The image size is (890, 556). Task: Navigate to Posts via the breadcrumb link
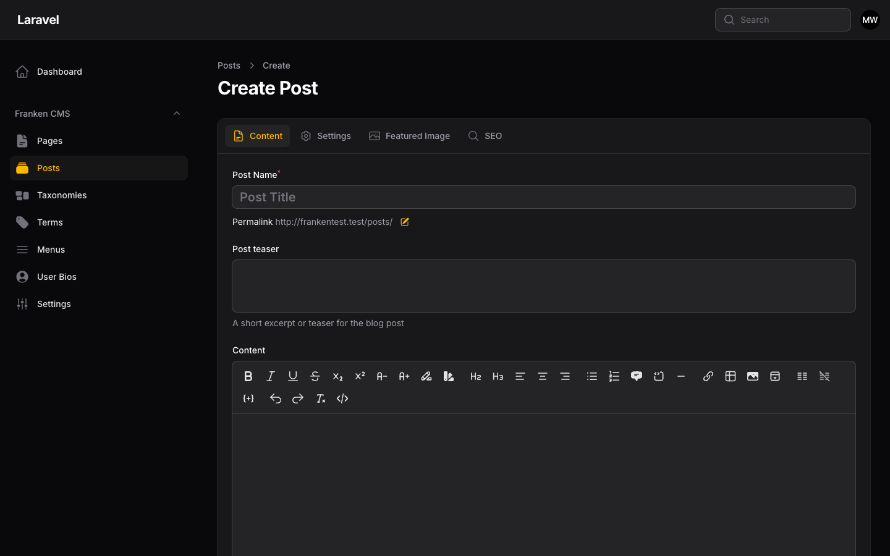point(229,65)
